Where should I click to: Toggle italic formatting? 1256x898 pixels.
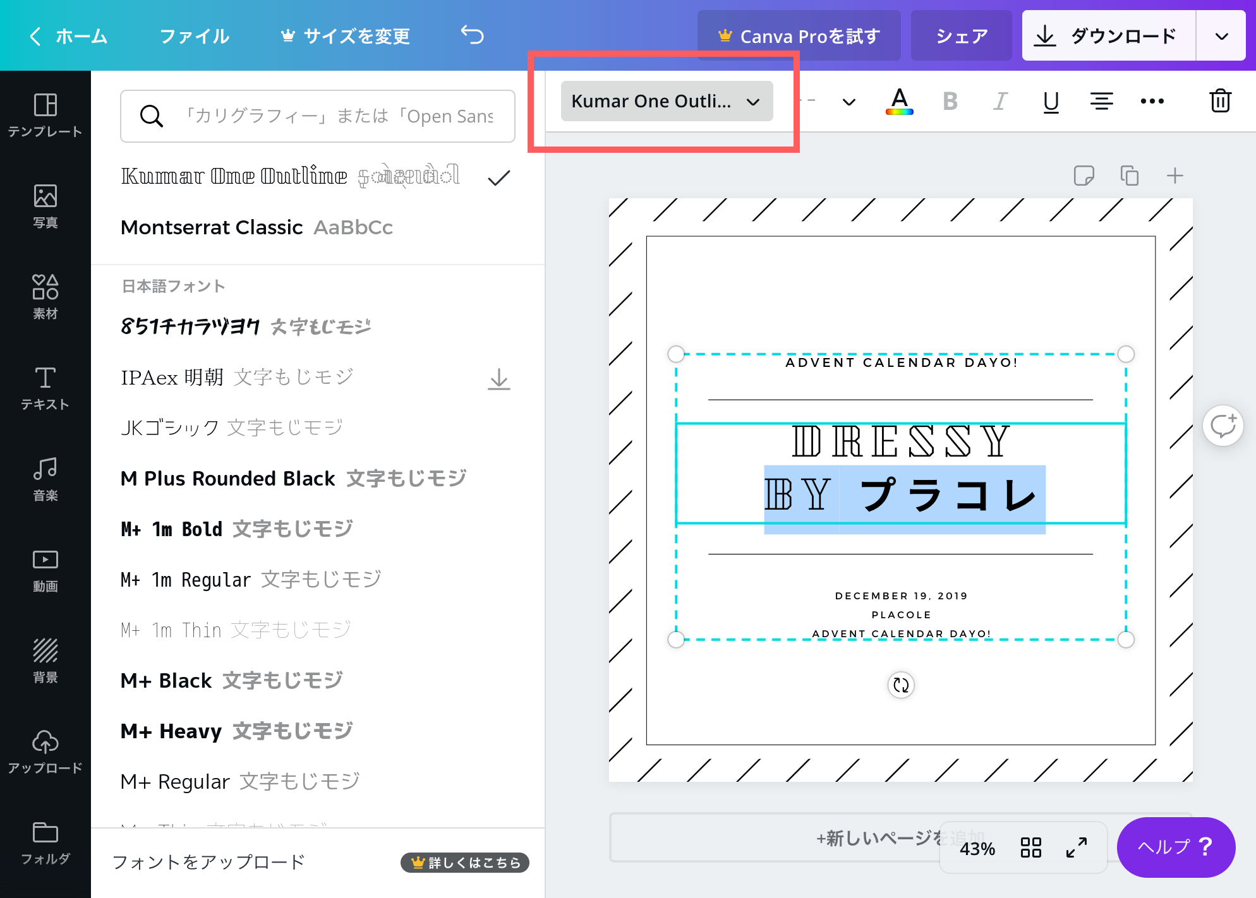[x=999, y=100]
